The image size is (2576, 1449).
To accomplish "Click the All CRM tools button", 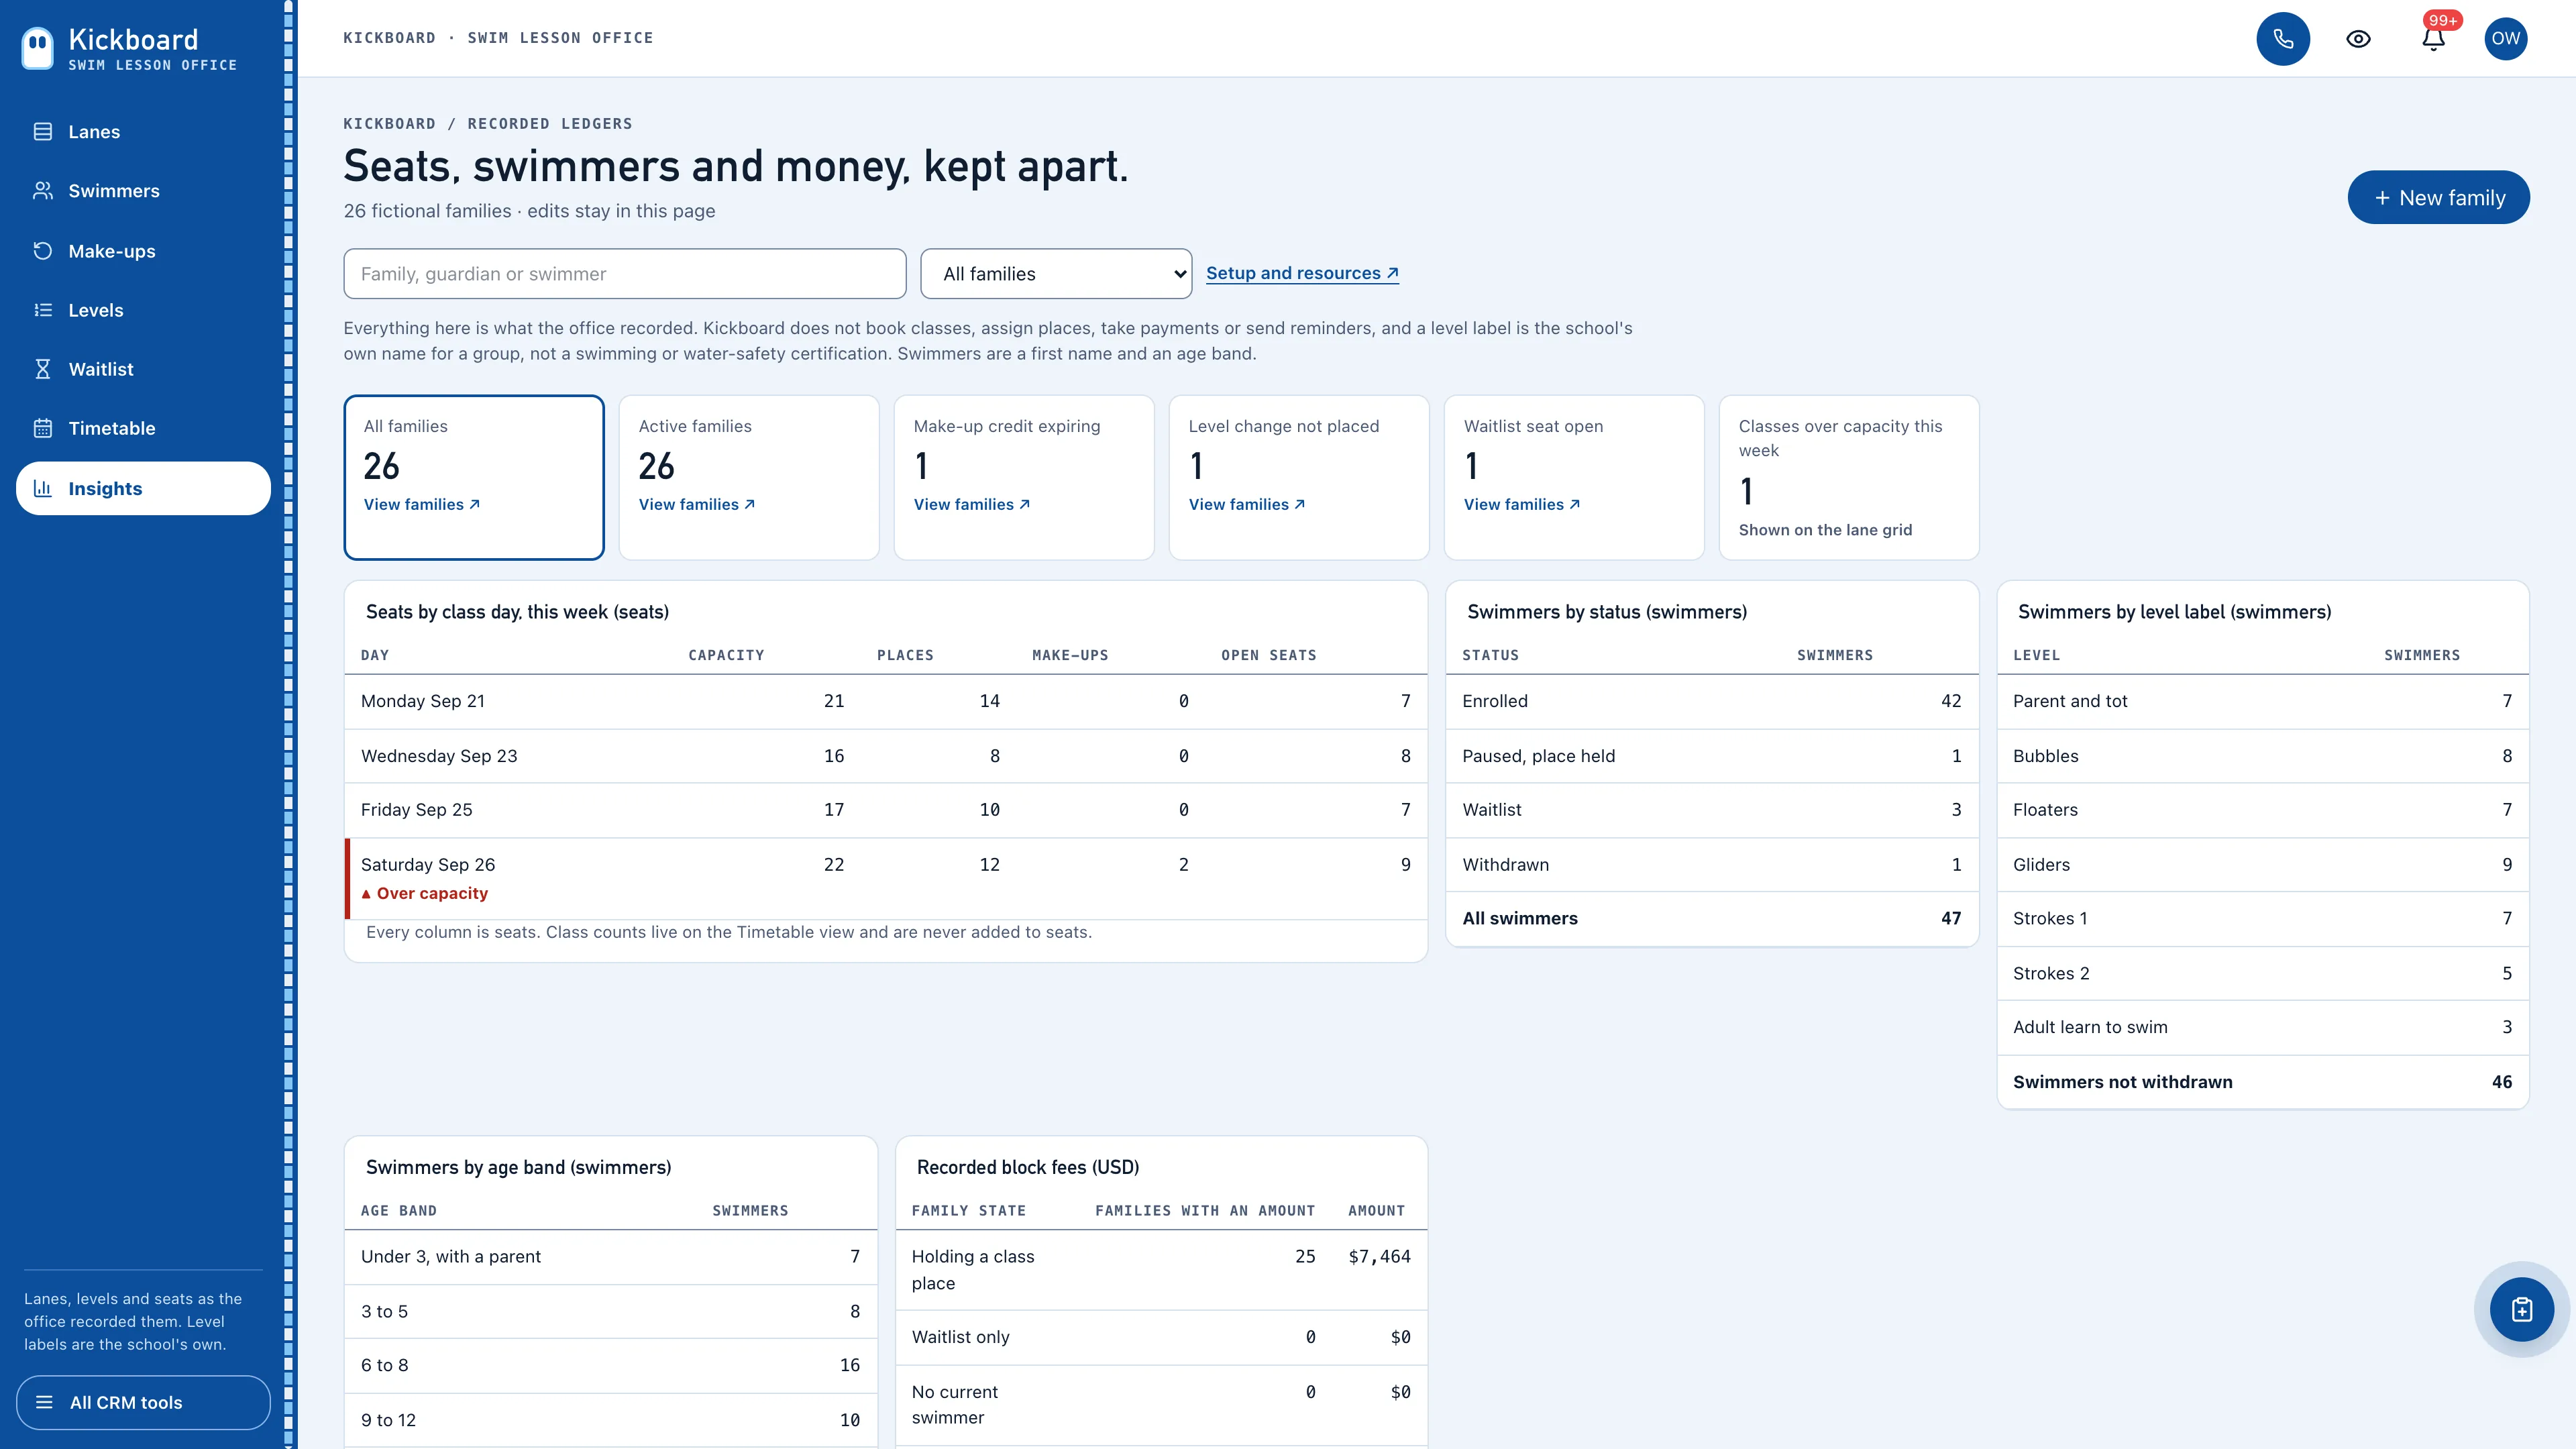I will tap(143, 1402).
